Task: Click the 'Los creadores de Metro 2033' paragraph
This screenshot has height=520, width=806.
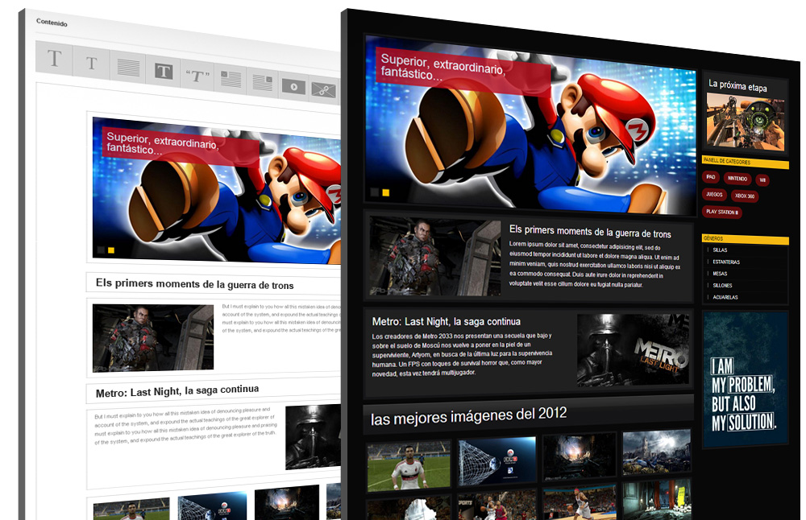Action: pyautogui.click(x=462, y=354)
